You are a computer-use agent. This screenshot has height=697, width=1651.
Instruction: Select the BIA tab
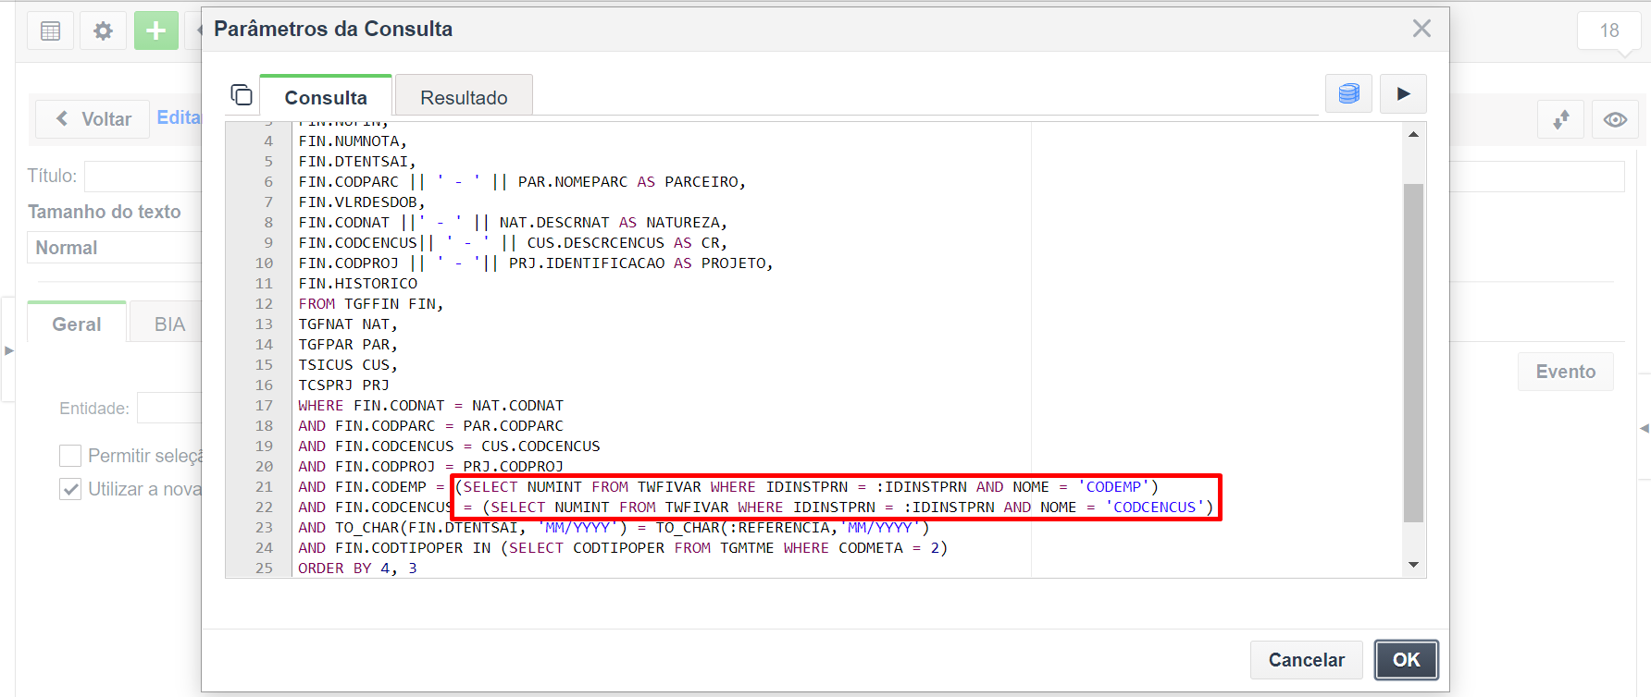(x=169, y=324)
